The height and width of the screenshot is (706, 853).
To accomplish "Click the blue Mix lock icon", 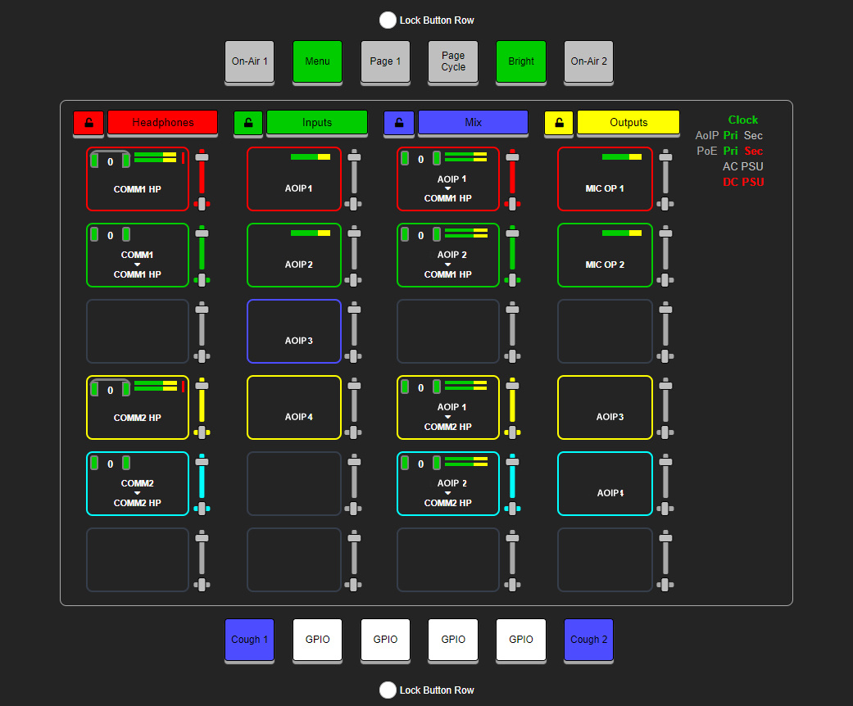I will tap(399, 123).
